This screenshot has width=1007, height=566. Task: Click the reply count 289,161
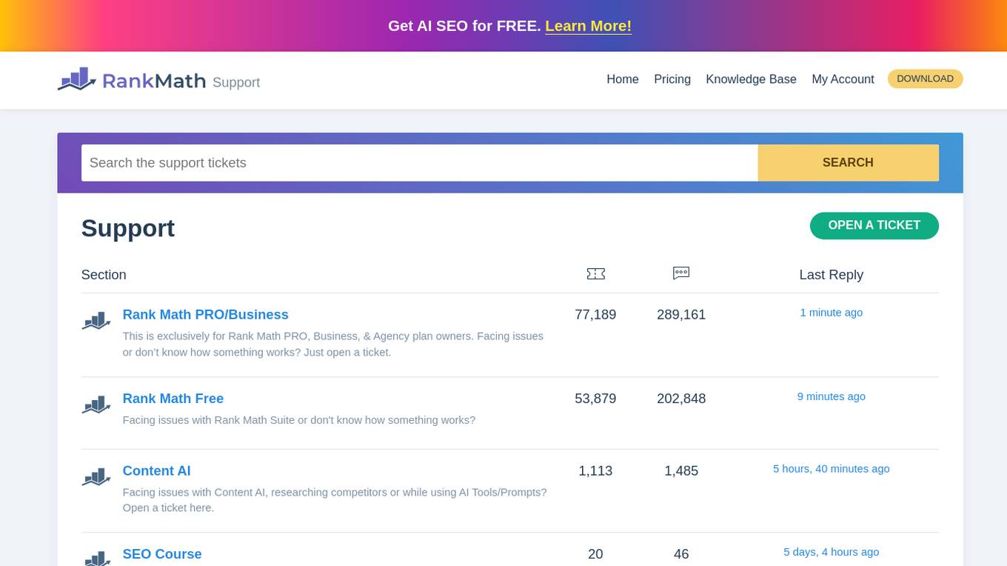681,315
